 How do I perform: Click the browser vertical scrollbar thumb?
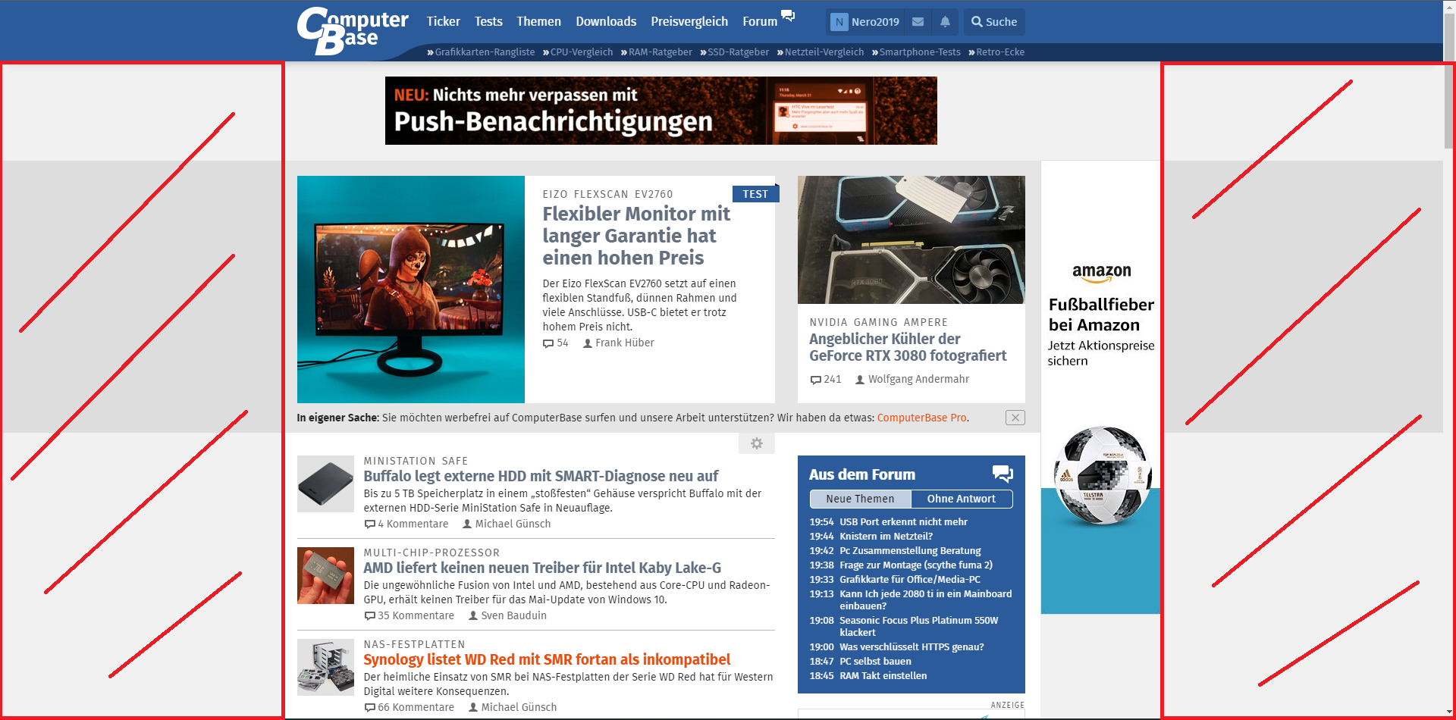[x=1449, y=80]
